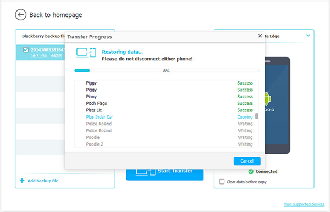Cancel the data transfer
Viewport: 330px width, 212px height.
pyautogui.click(x=247, y=161)
